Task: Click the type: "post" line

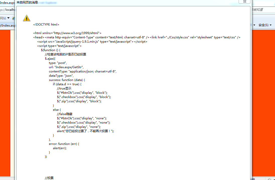Action: pos(58,63)
